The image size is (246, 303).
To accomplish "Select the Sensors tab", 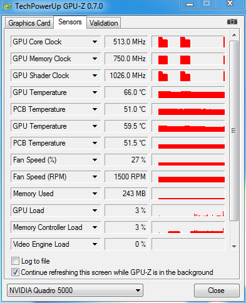I will [x=70, y=22].
